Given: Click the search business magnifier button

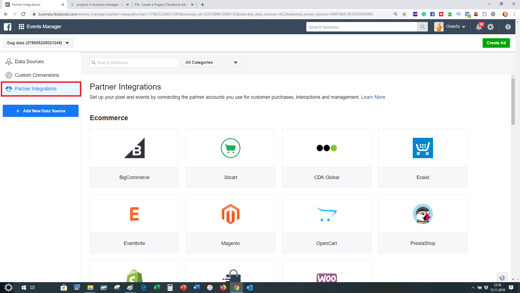Looking at the screenshot, I should [422, 27].
